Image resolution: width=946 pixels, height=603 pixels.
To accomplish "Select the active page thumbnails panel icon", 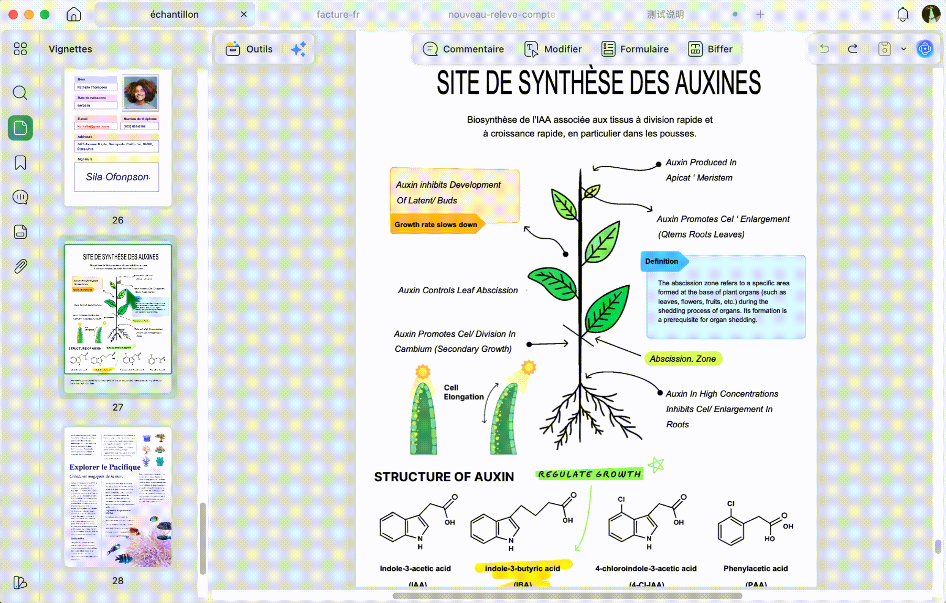I will coord(20,128).
